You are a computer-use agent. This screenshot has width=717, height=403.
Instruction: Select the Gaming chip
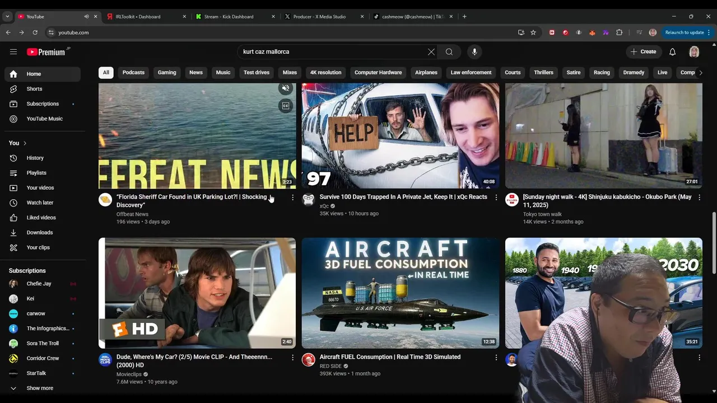point(167,72)
